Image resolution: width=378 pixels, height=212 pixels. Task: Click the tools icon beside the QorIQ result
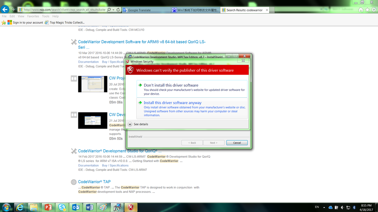coord(74,151)
